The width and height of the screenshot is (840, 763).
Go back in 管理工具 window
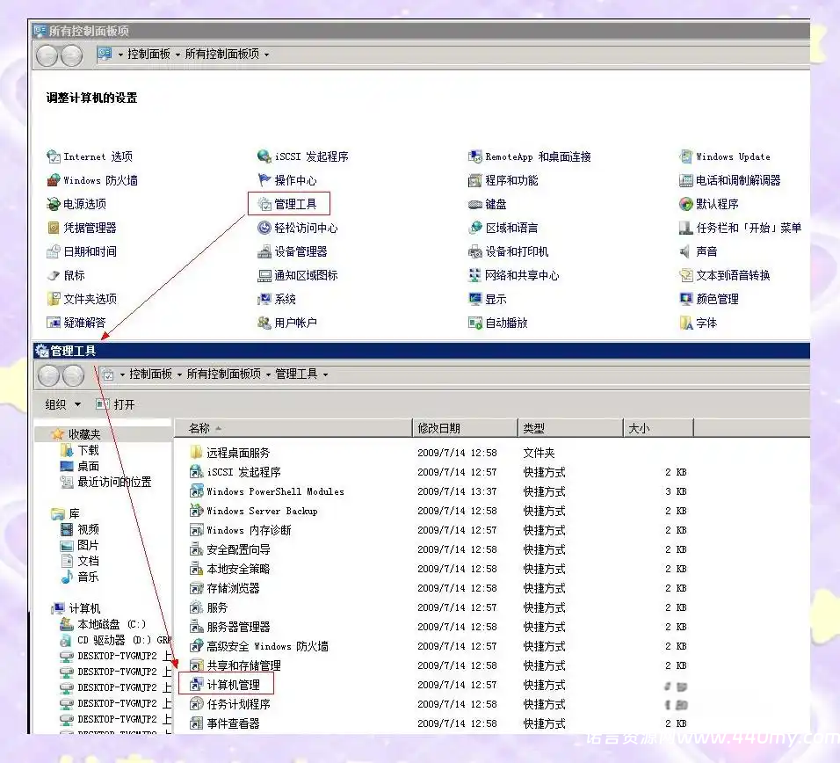[48, 375]
